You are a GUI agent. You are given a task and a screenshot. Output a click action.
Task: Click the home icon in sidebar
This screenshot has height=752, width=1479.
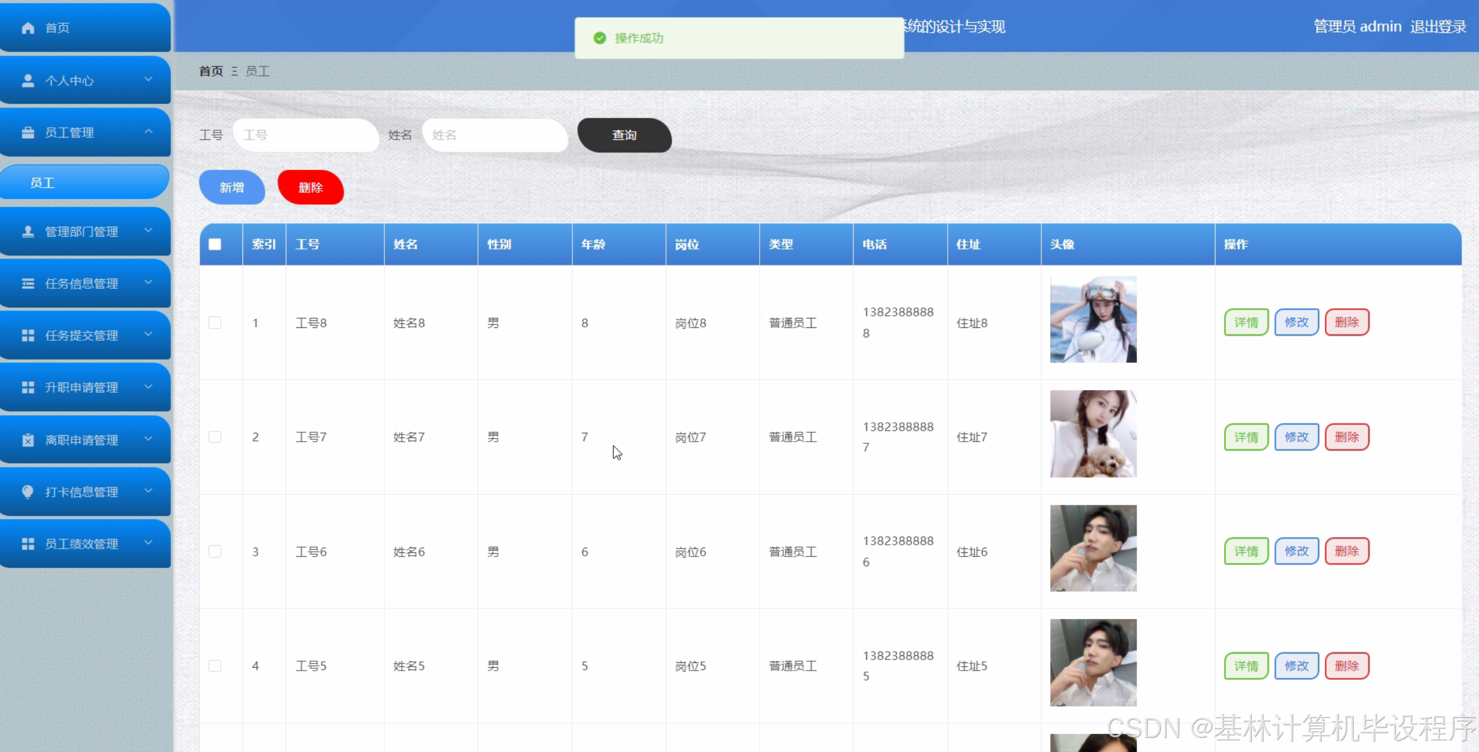coord(28,28)
